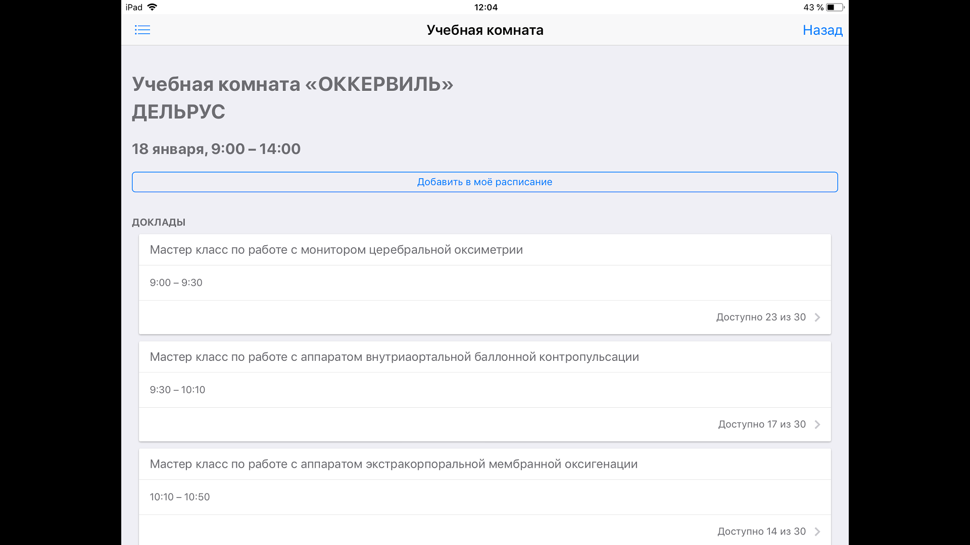Tap the battery icon in status bar
Image resolution: width=970 pixels, height=545 pixels.
coord(835,7)
